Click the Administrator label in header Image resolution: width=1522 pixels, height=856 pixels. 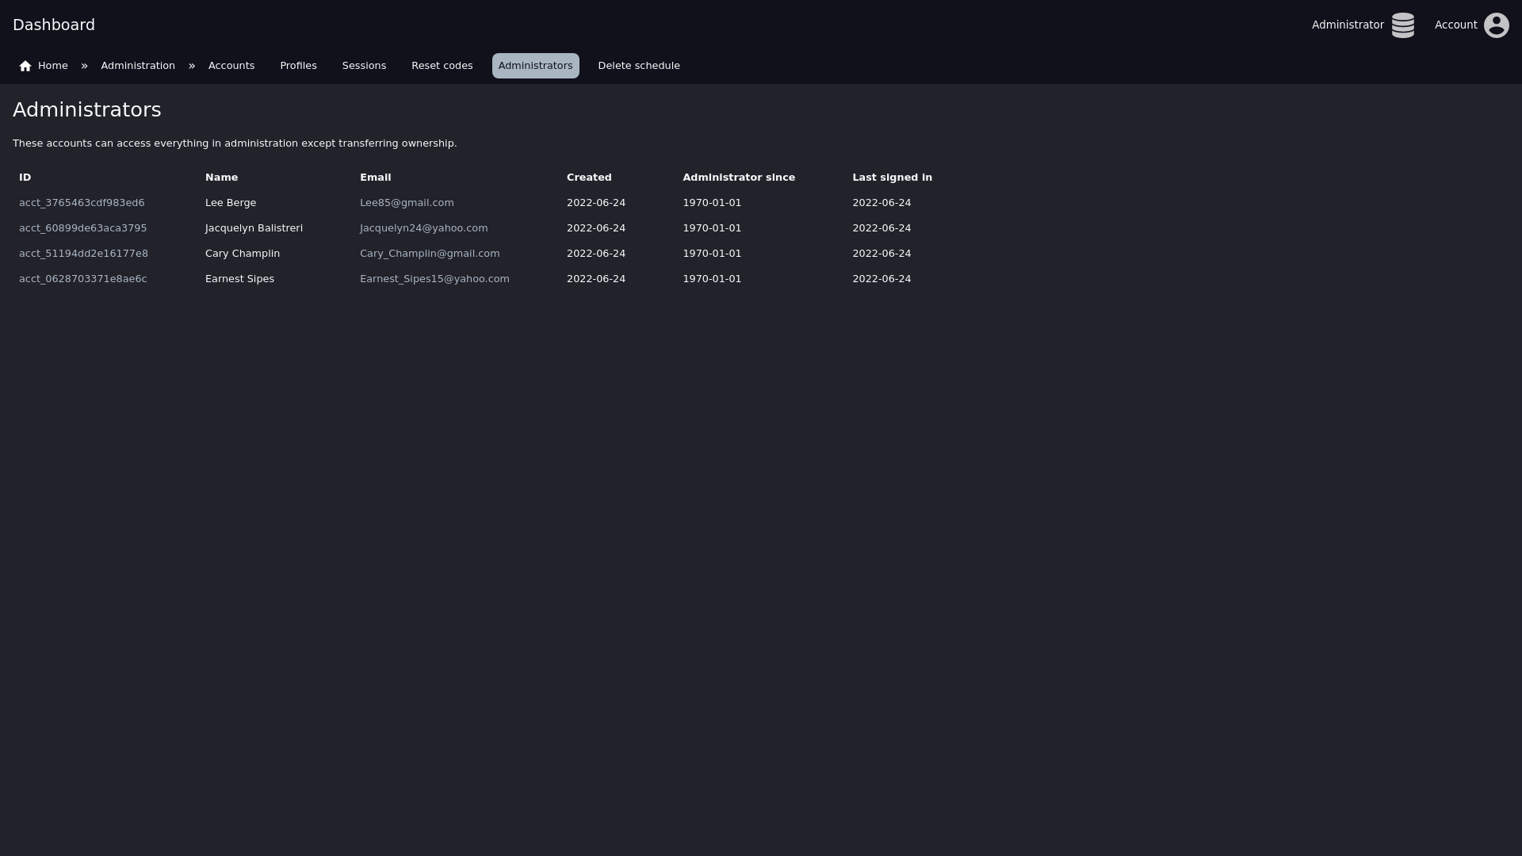click(1347, 25)
